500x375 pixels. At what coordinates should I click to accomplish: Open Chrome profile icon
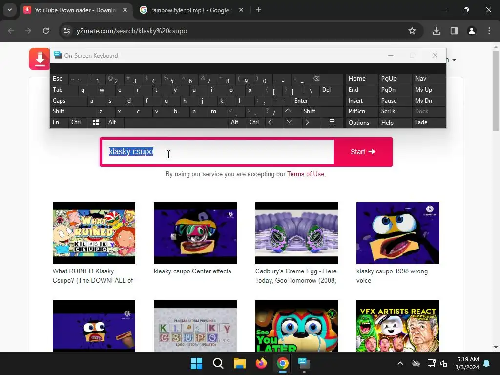point(472,31)
